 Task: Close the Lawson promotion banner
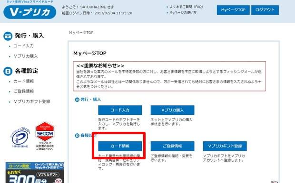coord(61,165)
